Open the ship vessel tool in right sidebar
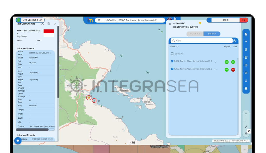This screenshot has width=266, height=153. [246, 88]
